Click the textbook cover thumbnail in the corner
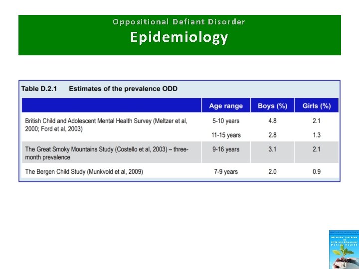Viewport: 359px width, 269px height. pos(344,250)
